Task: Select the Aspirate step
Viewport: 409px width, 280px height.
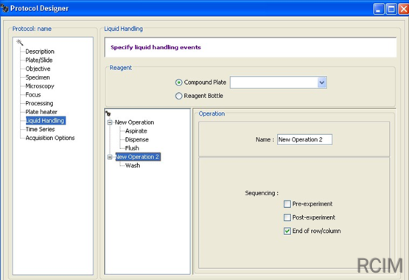Action: (x=136, y=131)
